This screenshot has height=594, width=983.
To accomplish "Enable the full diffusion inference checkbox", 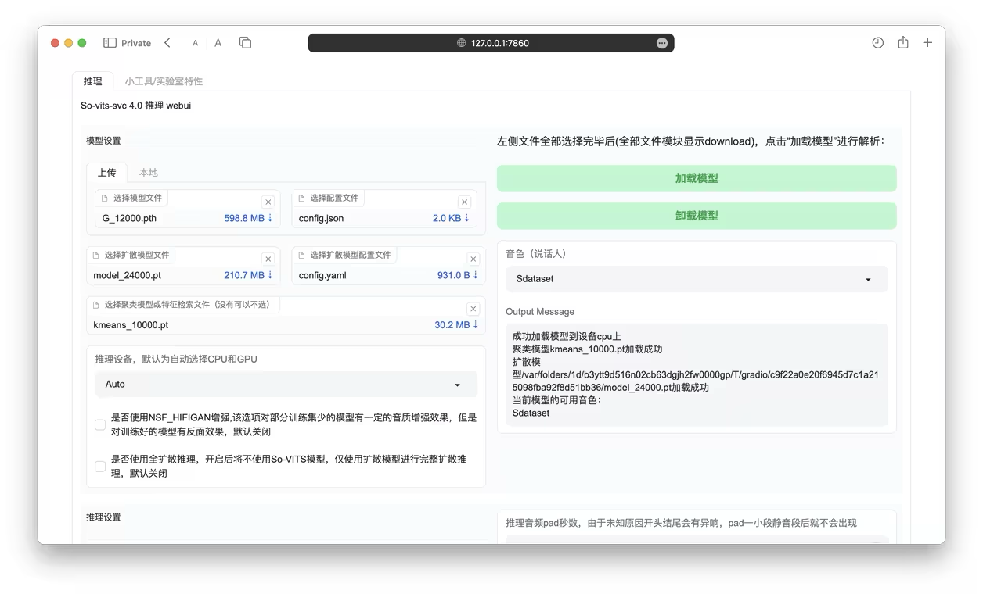I will click(x=100, y=467).
